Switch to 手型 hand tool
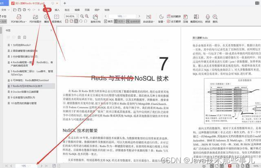 click(3, 16)
